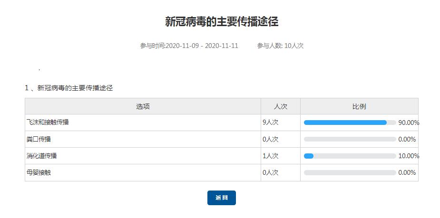This screenshot has height=218, width=440.
Task: Click the page title 新冠病毒的主要传播途径
Action: tap(221, 21)
